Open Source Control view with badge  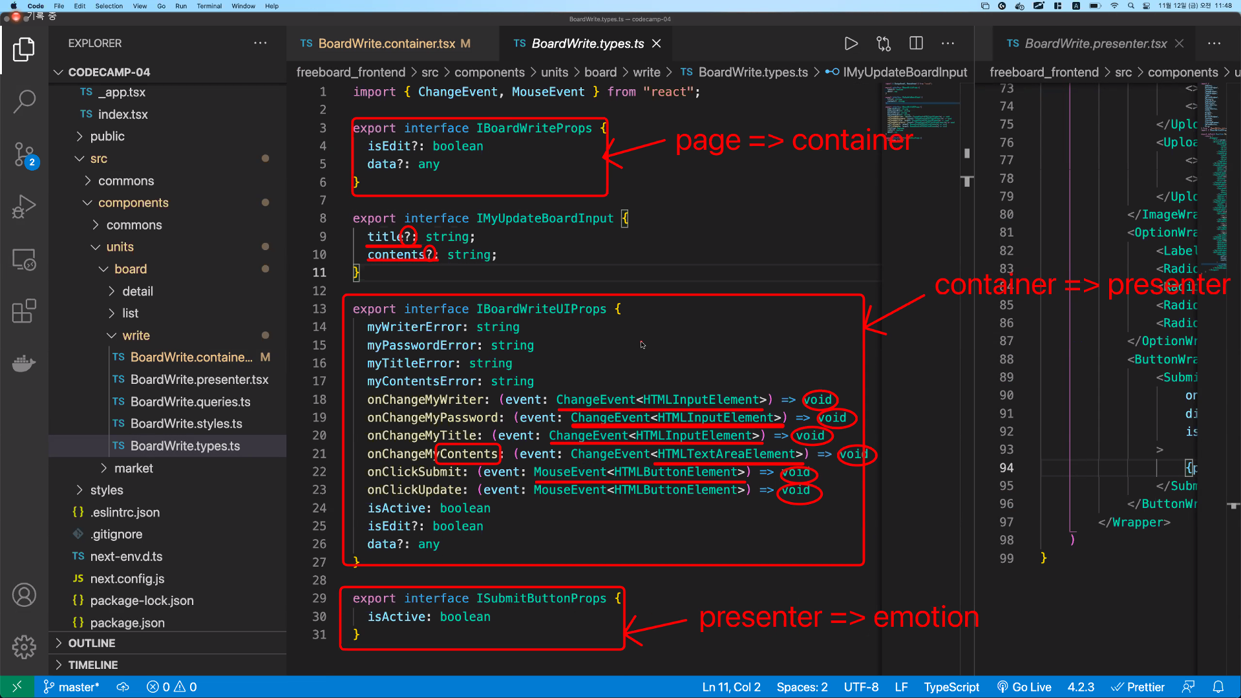point(24,155)
